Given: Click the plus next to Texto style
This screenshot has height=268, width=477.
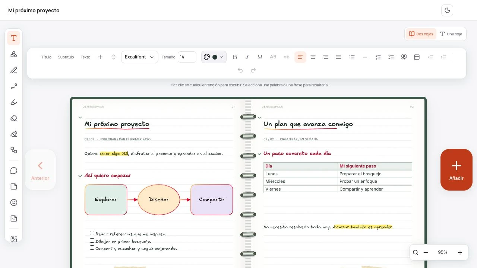Looking at the screenshot, I should (x=100, y=57).
